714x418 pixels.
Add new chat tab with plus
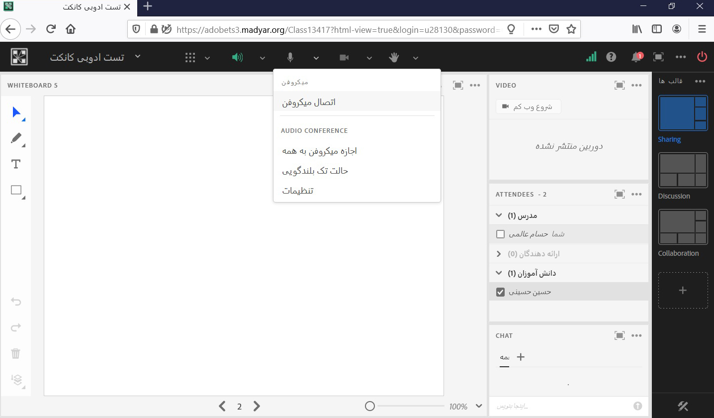pos(521,357)
